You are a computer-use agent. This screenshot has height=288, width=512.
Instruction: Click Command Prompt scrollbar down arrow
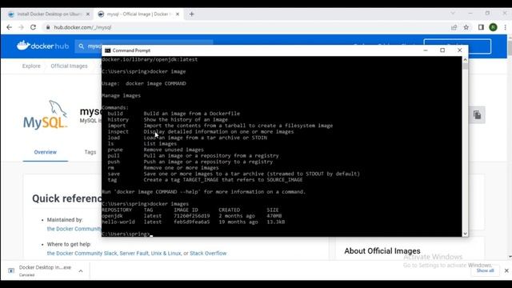tap(465, 234)
